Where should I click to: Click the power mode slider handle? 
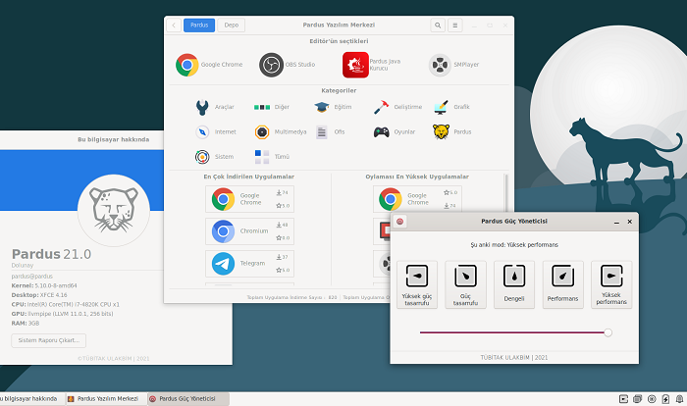tap(608, 332)
